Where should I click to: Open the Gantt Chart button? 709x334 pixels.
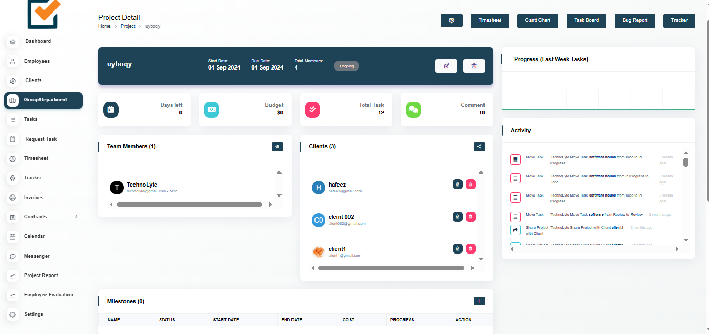click(537, 20)
